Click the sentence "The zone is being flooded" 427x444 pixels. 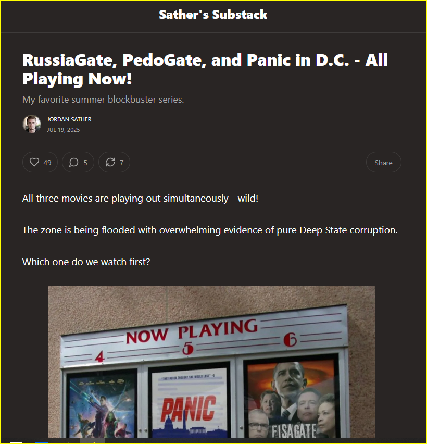[210, 230]
